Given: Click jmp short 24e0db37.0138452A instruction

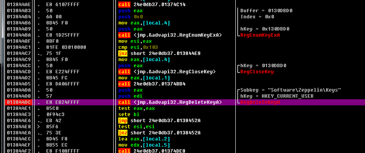Looking at the screenshot, I should pos(159,120).
